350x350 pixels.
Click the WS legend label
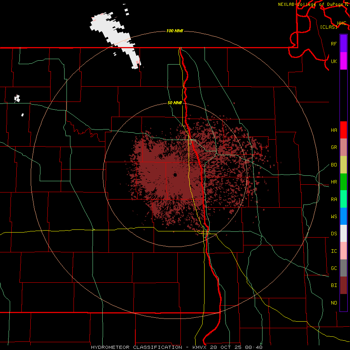334,216
